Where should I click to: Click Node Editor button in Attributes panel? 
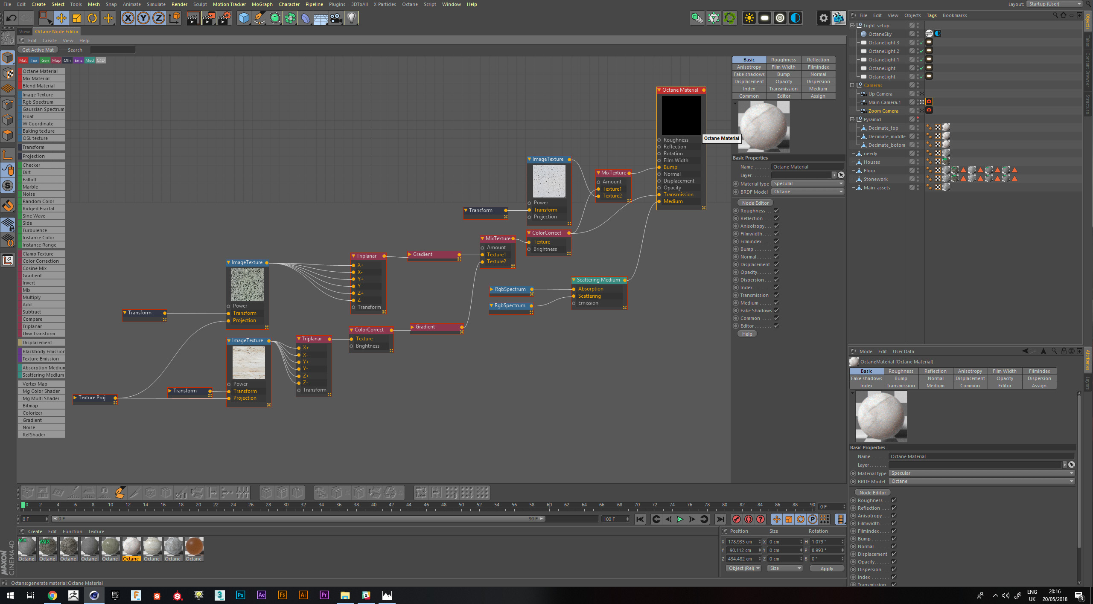click(873, 493)
